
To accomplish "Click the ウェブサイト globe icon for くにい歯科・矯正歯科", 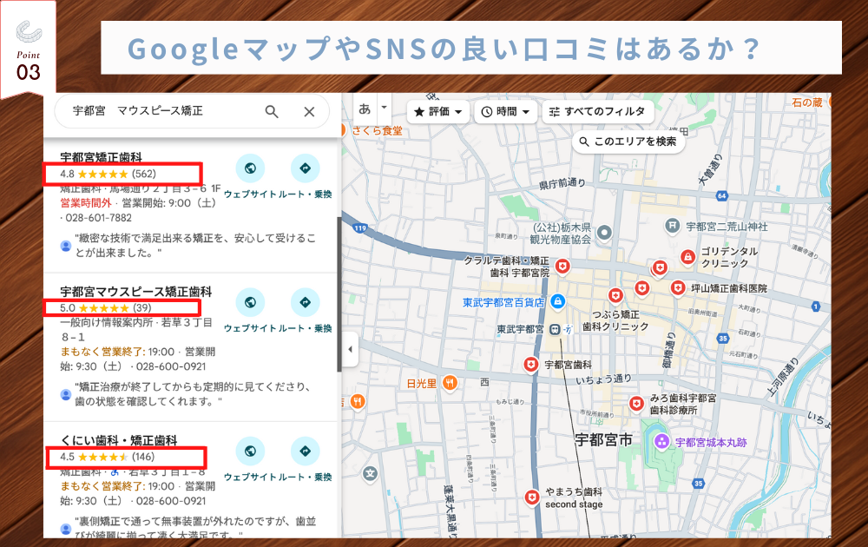I will click(251, 452).
